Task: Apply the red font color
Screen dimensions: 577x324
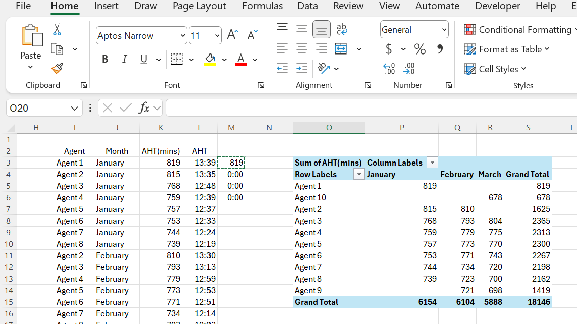Action: pos(241,59)
